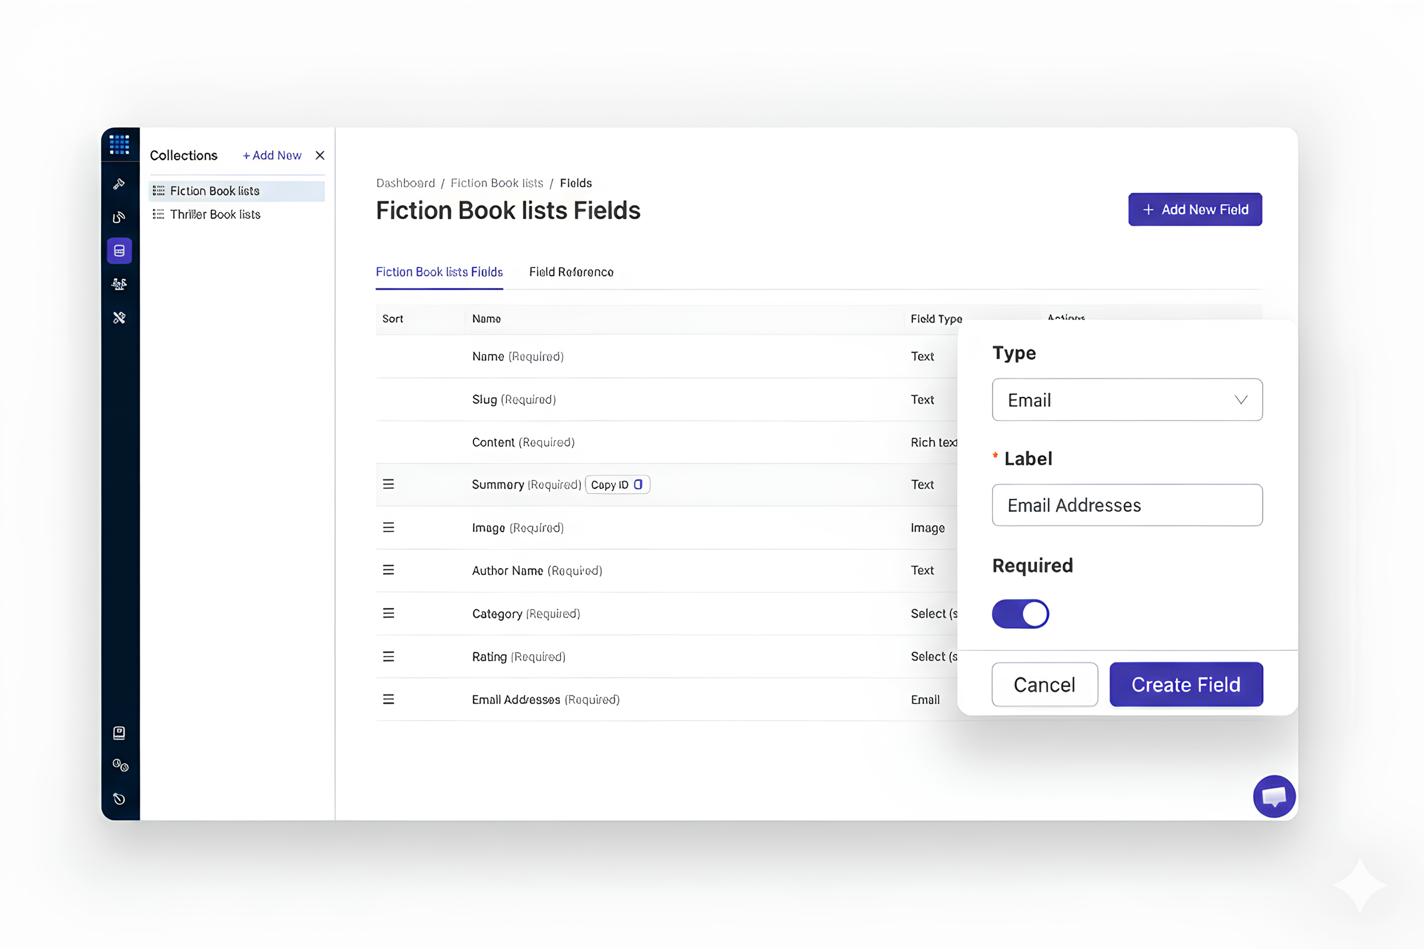Click the Add New Field button
Screen dimensions: 1424x949
pos(1194,209)
